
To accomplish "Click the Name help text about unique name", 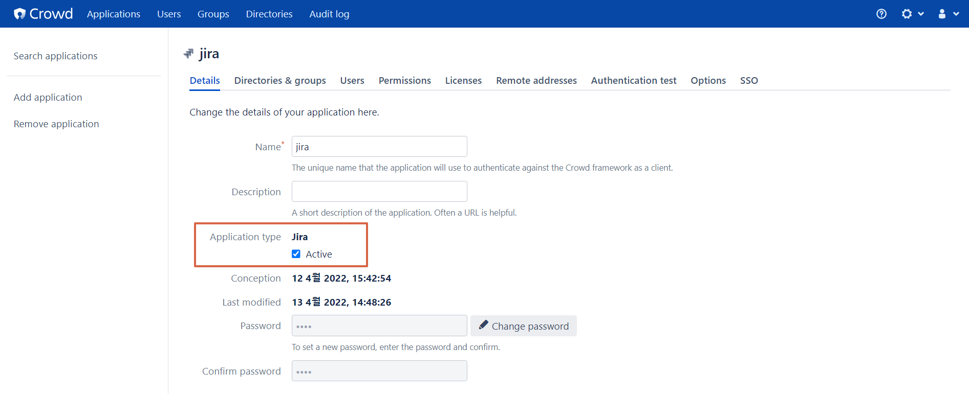I will 482,168.
